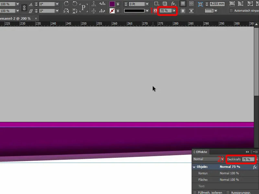The height and width of the screenshot is (194, 259).
Task: Select the wrap around object shape icon
Action: 183,11
